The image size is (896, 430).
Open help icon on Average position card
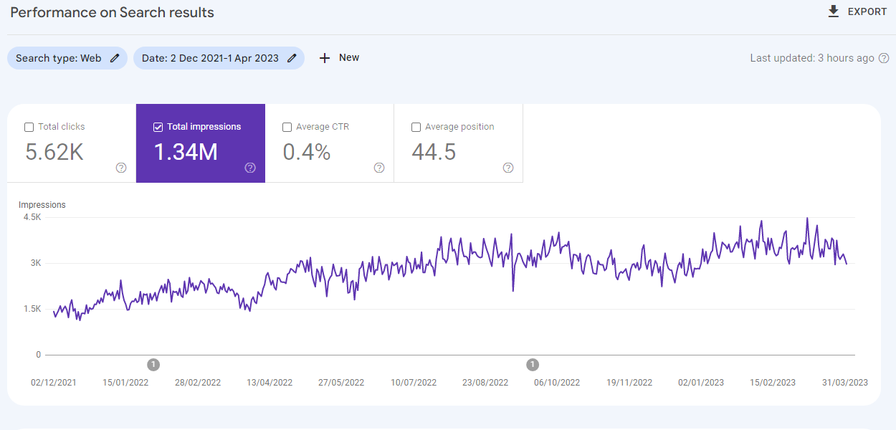click(x=508, y=168)
